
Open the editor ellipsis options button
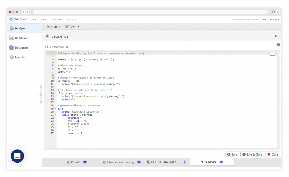(272, 54)
